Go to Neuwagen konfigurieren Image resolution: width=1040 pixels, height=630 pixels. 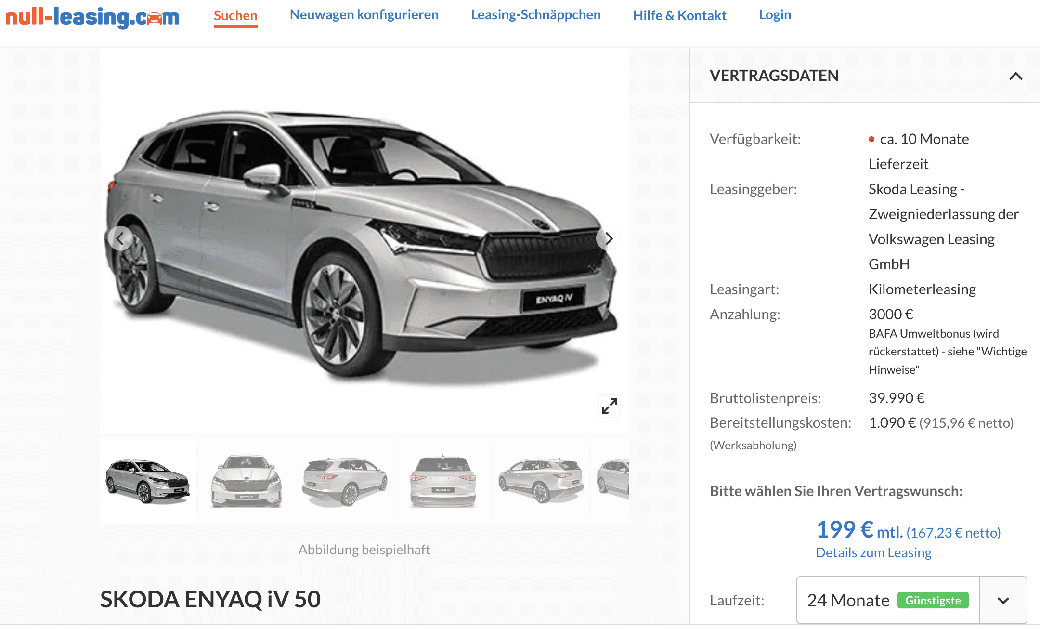(364, 15)
